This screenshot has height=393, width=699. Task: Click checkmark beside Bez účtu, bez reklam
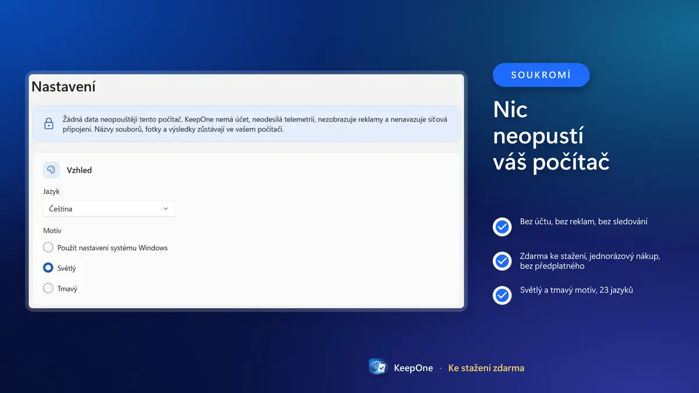(x=502, y=226)
